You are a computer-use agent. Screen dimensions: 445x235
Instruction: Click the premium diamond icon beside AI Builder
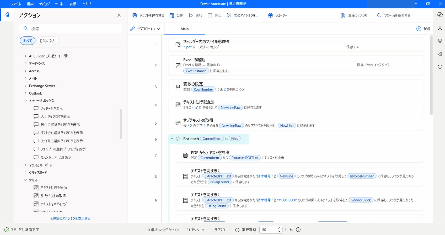coord(66,56)
